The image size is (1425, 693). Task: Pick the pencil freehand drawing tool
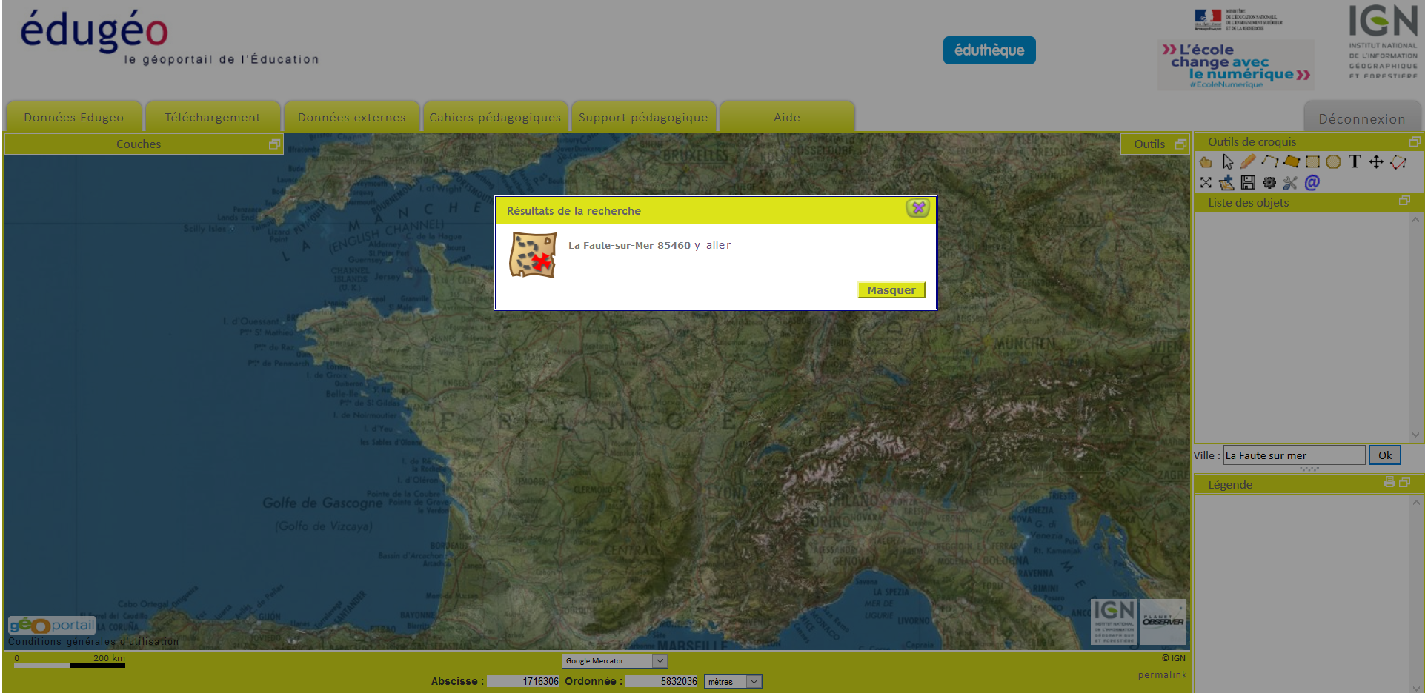1248,161
